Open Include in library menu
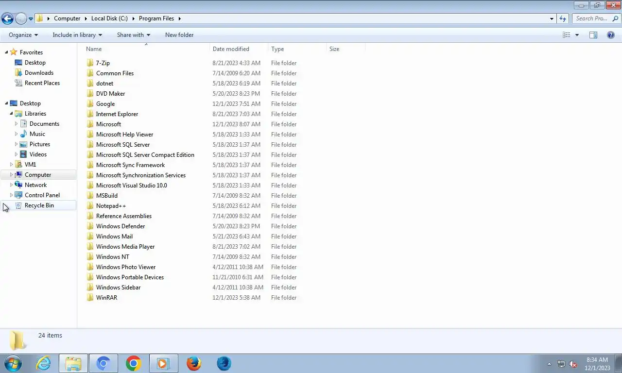 (x=77, y=35)
